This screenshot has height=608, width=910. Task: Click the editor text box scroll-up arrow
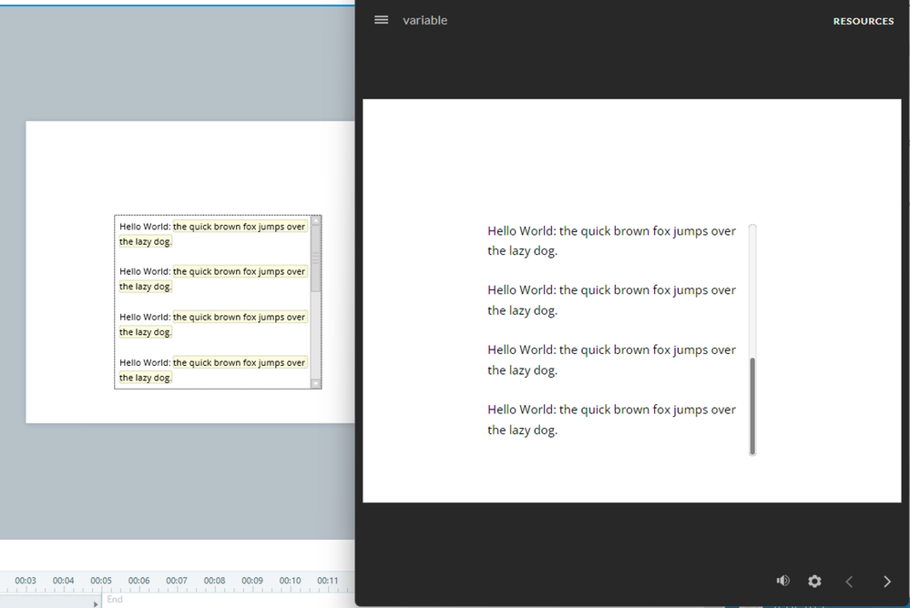[316, 220]
